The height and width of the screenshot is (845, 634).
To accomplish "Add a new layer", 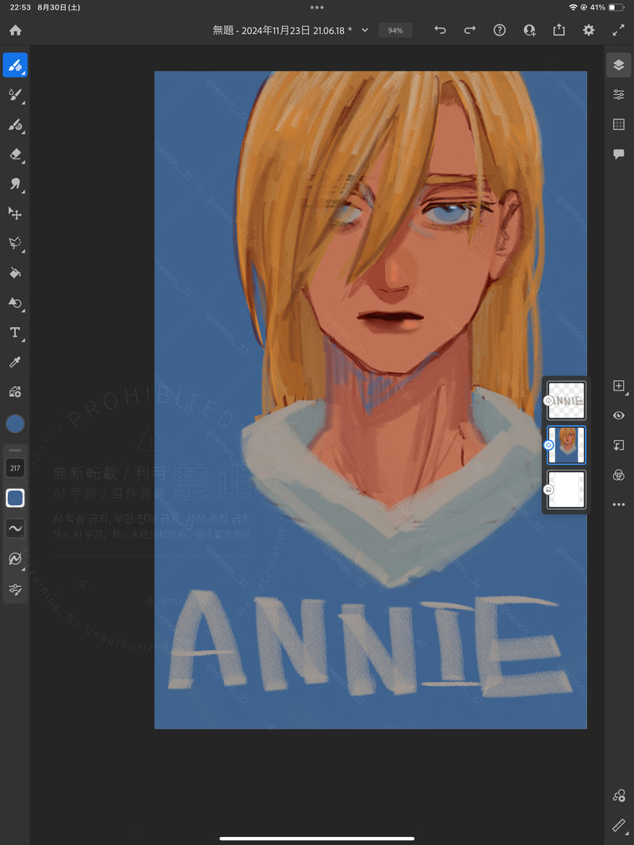I will (x=619, y=386).
